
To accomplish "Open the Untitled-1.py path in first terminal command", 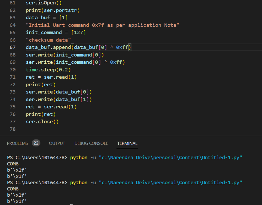I will click(170, 158).
